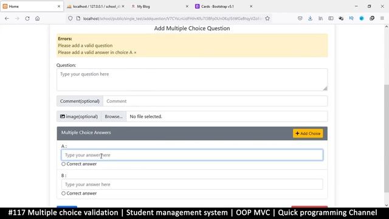Click the 'Please add a valid question' error
389x219 pixels.
85,46
